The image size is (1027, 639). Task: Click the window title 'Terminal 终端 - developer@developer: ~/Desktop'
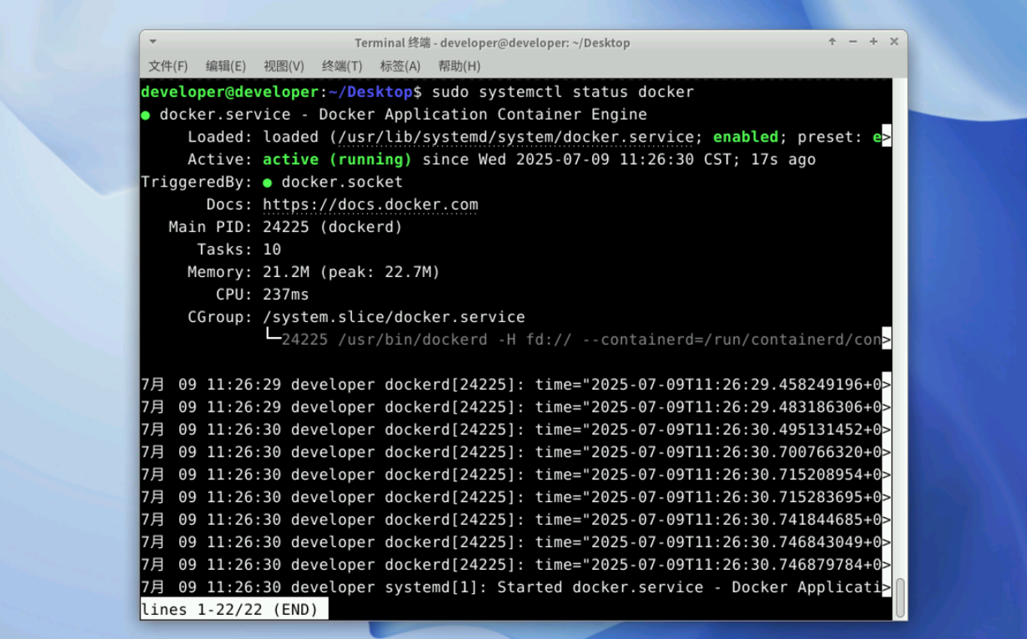click(492, 43)
